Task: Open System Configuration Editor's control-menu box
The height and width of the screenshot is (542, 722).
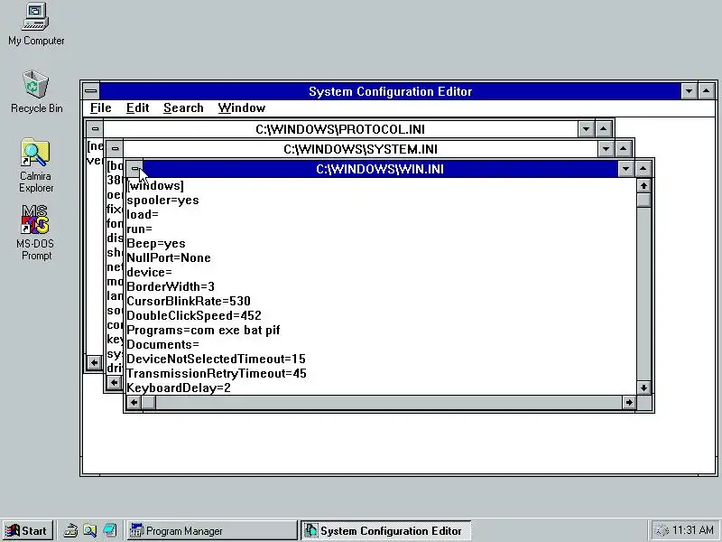Action: tap(91, 91)
